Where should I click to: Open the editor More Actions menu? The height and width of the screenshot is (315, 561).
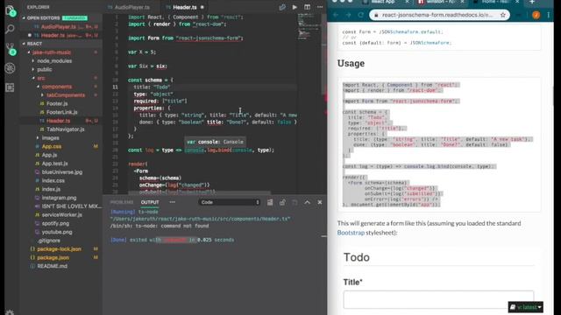[320, 7]
